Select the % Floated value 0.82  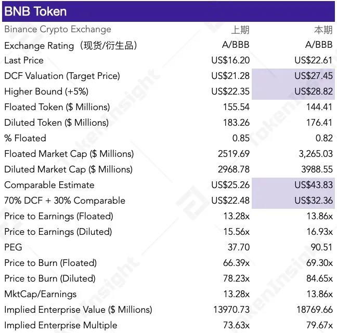[324, 138]
